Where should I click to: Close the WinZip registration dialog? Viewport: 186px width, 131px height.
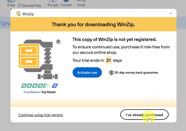tap(171, 14)
